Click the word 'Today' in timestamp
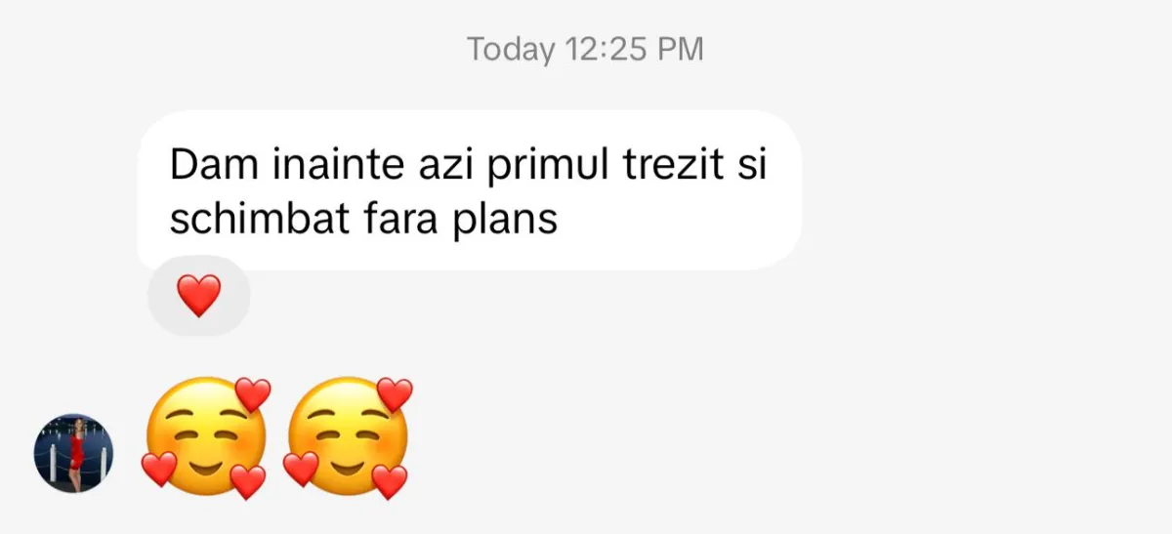The width and height of the screenshot is (1172, 534). tap(511, 50)
